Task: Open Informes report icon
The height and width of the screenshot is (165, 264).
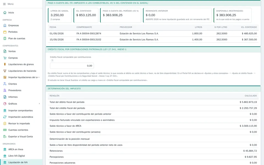Action: click(x=5, y=97)
